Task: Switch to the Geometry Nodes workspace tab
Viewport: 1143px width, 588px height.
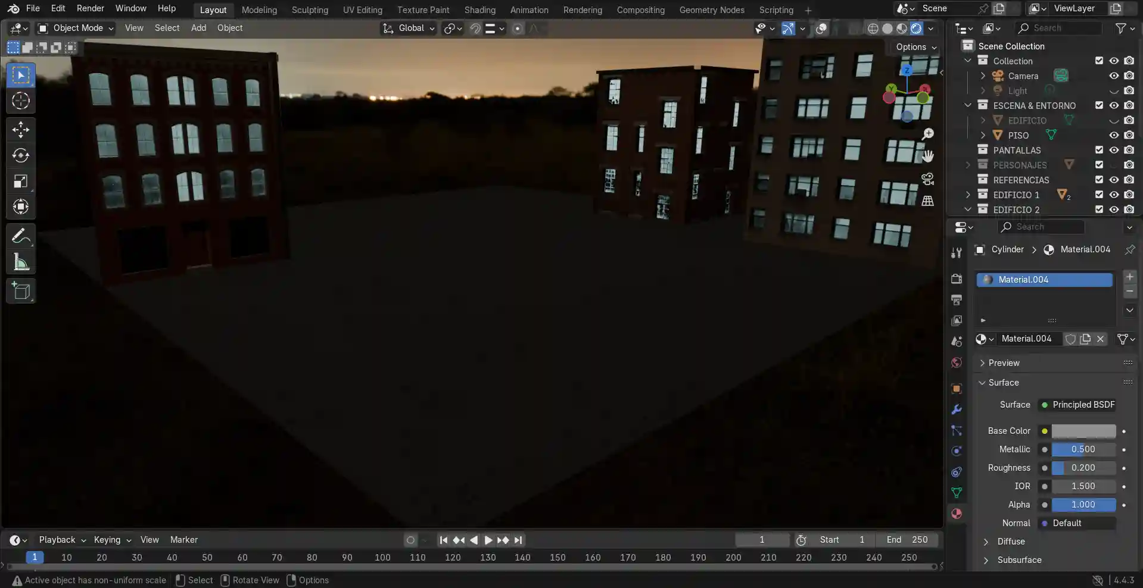Action: coord(712,10)
